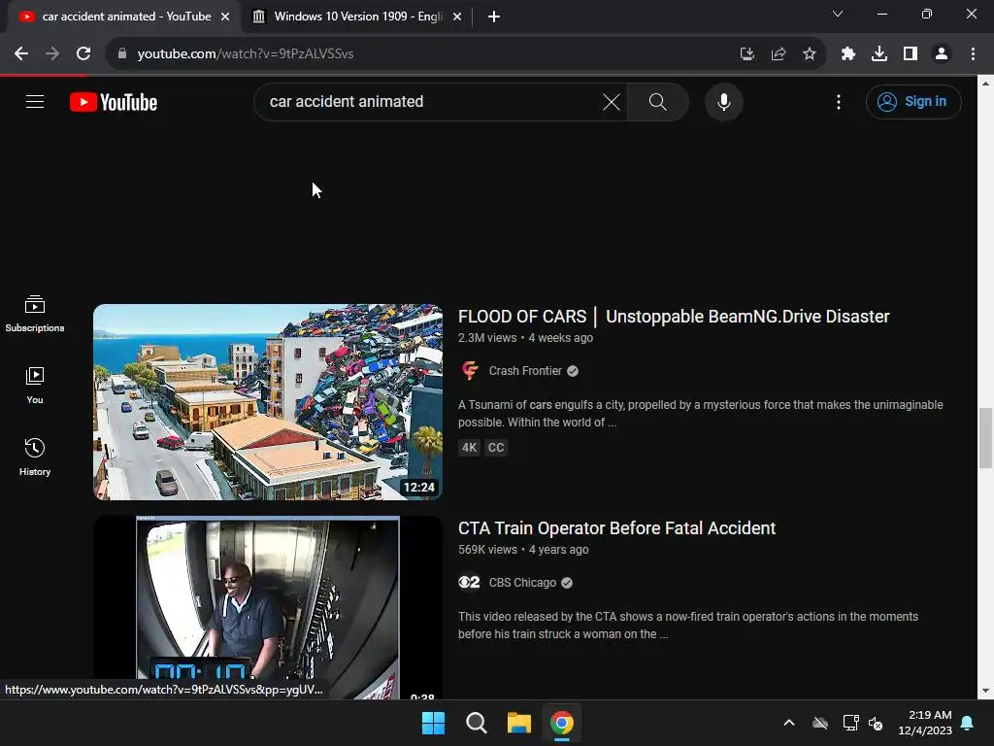Switch to Windows 10 Version 1909 tab
This screenshot has height=746, width=994.
358,17
